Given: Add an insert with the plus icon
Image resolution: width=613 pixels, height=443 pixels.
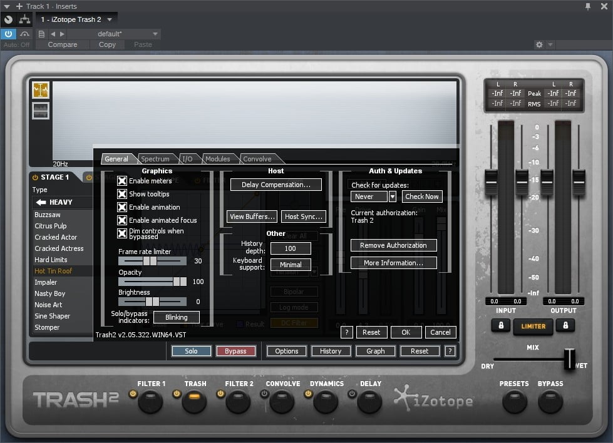Looking at the screenshot, I should pos(19,6).
